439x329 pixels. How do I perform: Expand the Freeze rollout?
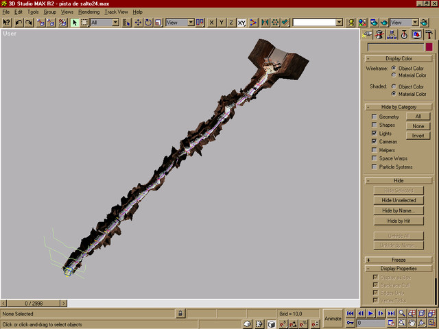(x=399, y=260)
